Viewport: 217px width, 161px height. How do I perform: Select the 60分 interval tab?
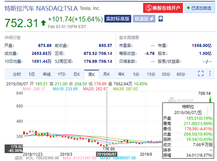[x=181, y=74]
